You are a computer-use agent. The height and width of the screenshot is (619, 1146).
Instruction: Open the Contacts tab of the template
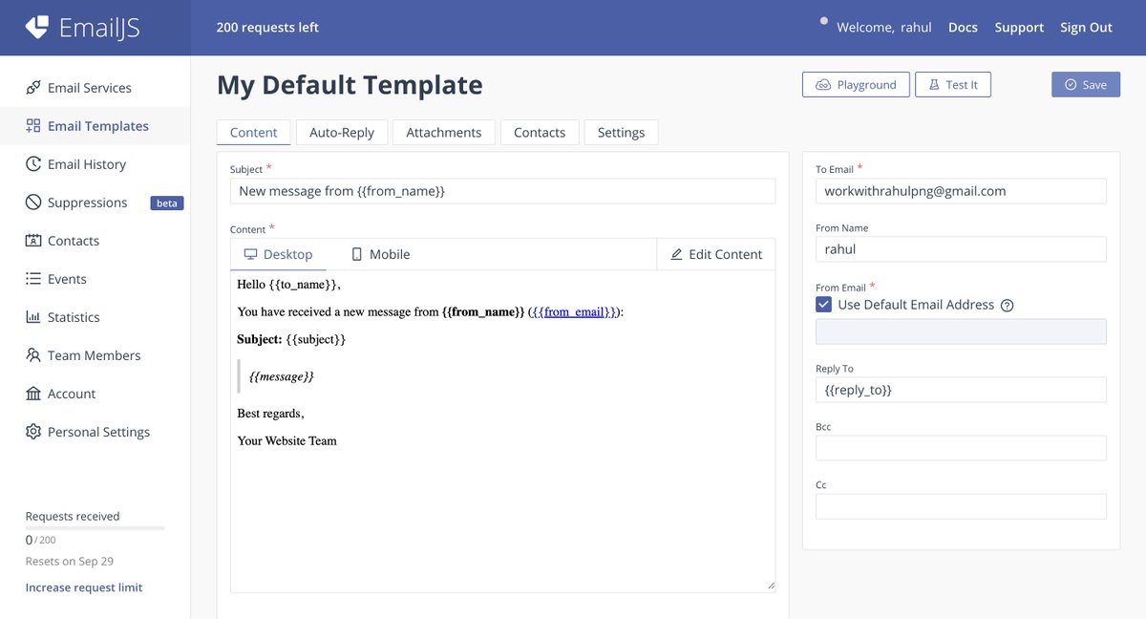point(540,133)
